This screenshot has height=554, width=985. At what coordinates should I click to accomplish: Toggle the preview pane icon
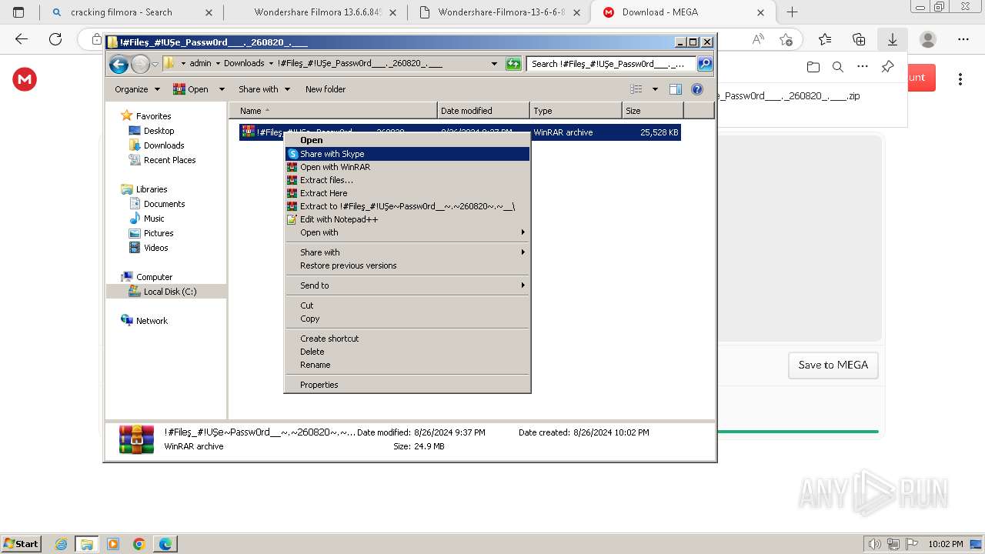click(x=675, y=89)
